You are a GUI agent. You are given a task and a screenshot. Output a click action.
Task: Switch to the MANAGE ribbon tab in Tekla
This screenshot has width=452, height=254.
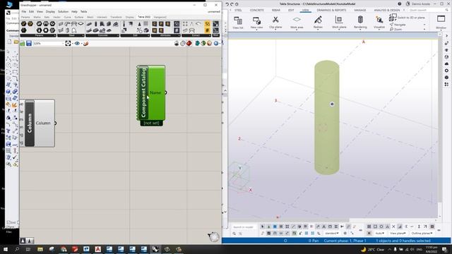tap(359, 10)
